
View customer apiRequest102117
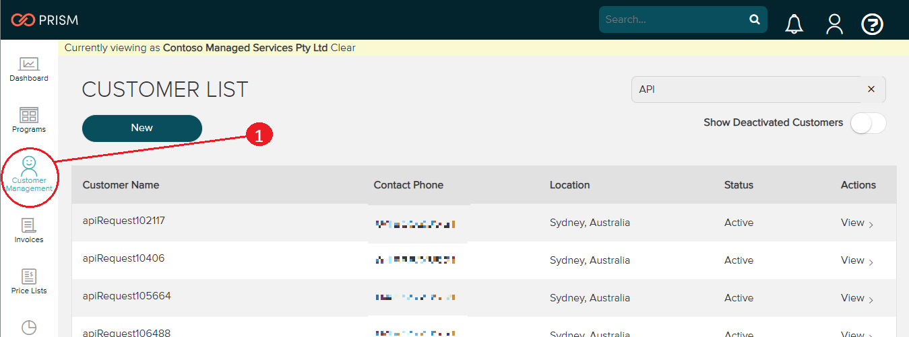click(857, 223)
